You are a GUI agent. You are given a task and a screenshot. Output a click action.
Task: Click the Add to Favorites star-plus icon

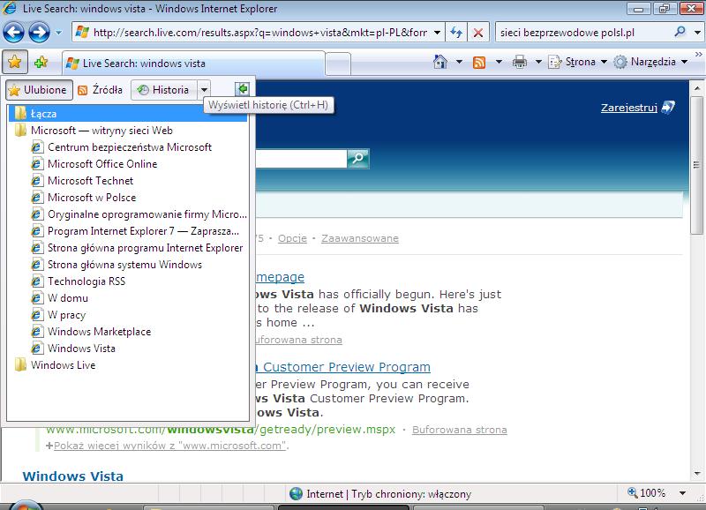coord(41,62)
